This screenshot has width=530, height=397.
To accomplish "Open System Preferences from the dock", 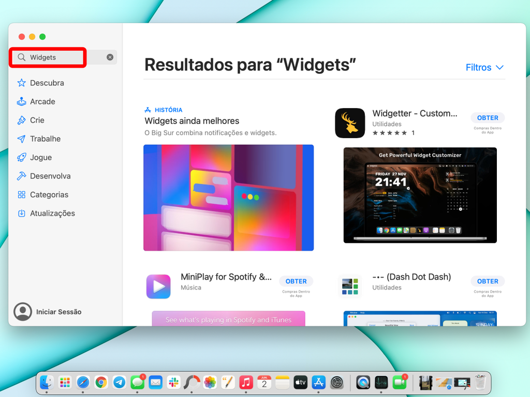I will click(x=337, y=383).
